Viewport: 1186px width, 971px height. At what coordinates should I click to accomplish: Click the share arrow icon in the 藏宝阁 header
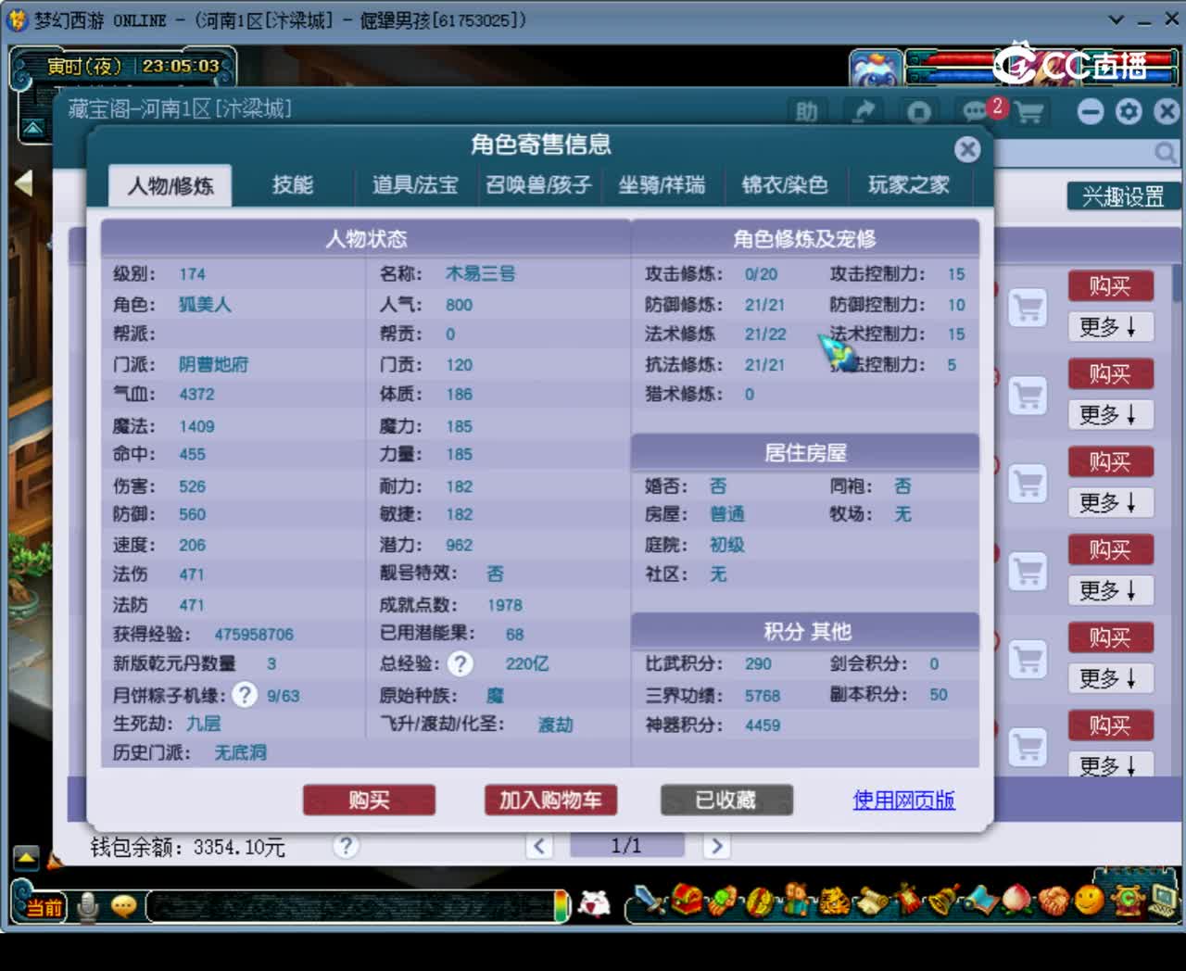pyautogui.click(x=864, y=112)
